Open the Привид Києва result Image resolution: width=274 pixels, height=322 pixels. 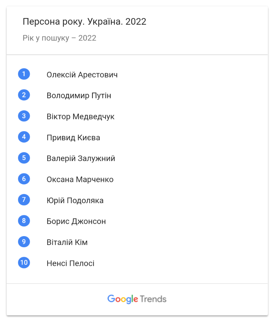tap(73, 138)
